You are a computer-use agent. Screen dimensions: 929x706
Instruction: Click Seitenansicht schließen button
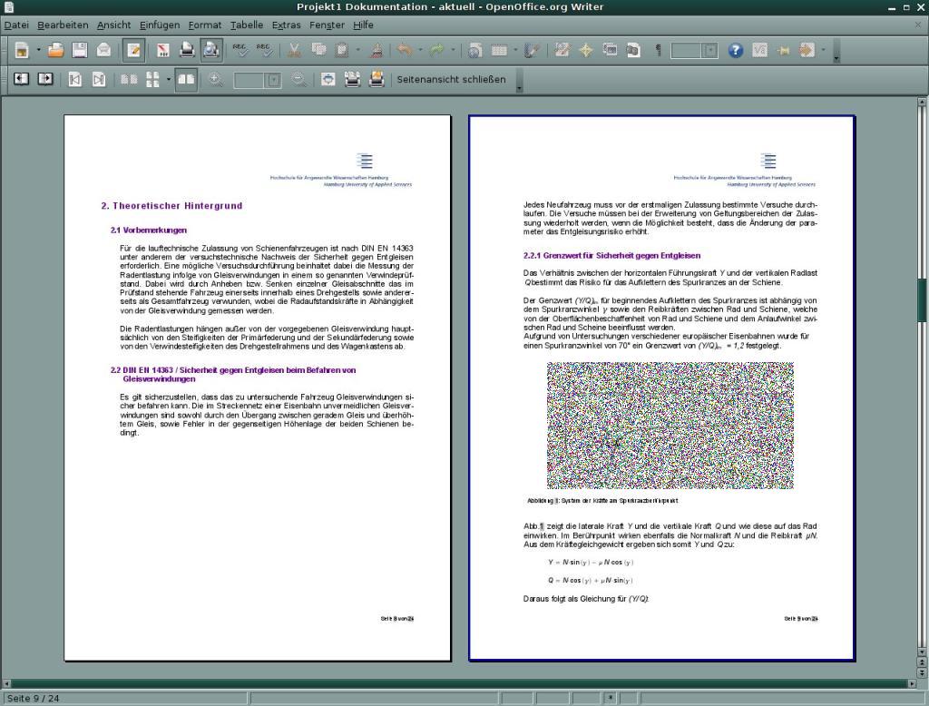[x=451, y=80]
